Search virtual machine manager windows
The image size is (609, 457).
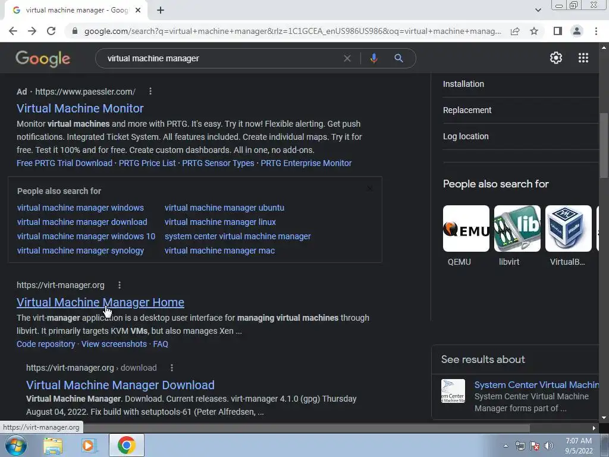pos(80,208)
